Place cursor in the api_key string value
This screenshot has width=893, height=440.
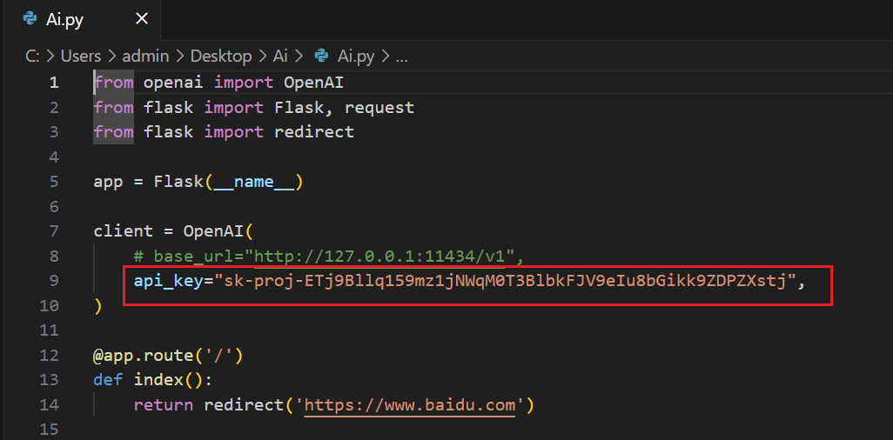coord(505,281)
